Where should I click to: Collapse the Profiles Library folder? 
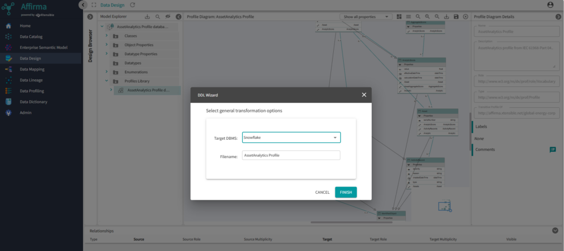pyautogui.click(x=107, y=81)
